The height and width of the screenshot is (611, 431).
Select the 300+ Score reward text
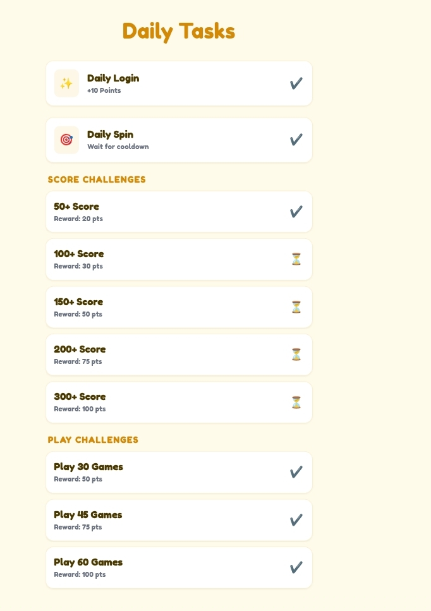pyautogui.click(x=80, y=409)
